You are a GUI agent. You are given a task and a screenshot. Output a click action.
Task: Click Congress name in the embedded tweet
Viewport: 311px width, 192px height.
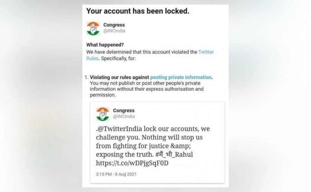coord(124,111)
